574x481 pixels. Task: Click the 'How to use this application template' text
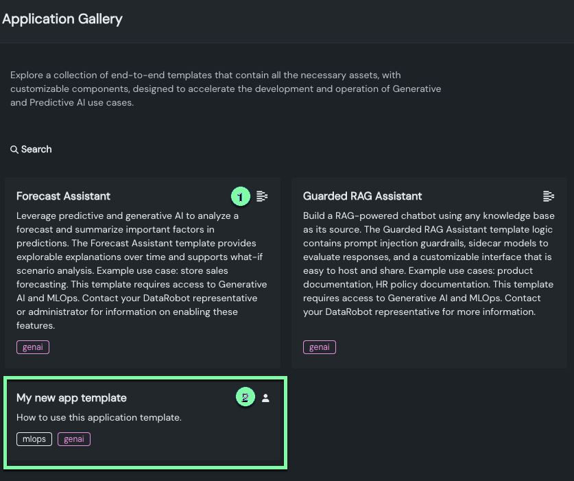[99, 417]
